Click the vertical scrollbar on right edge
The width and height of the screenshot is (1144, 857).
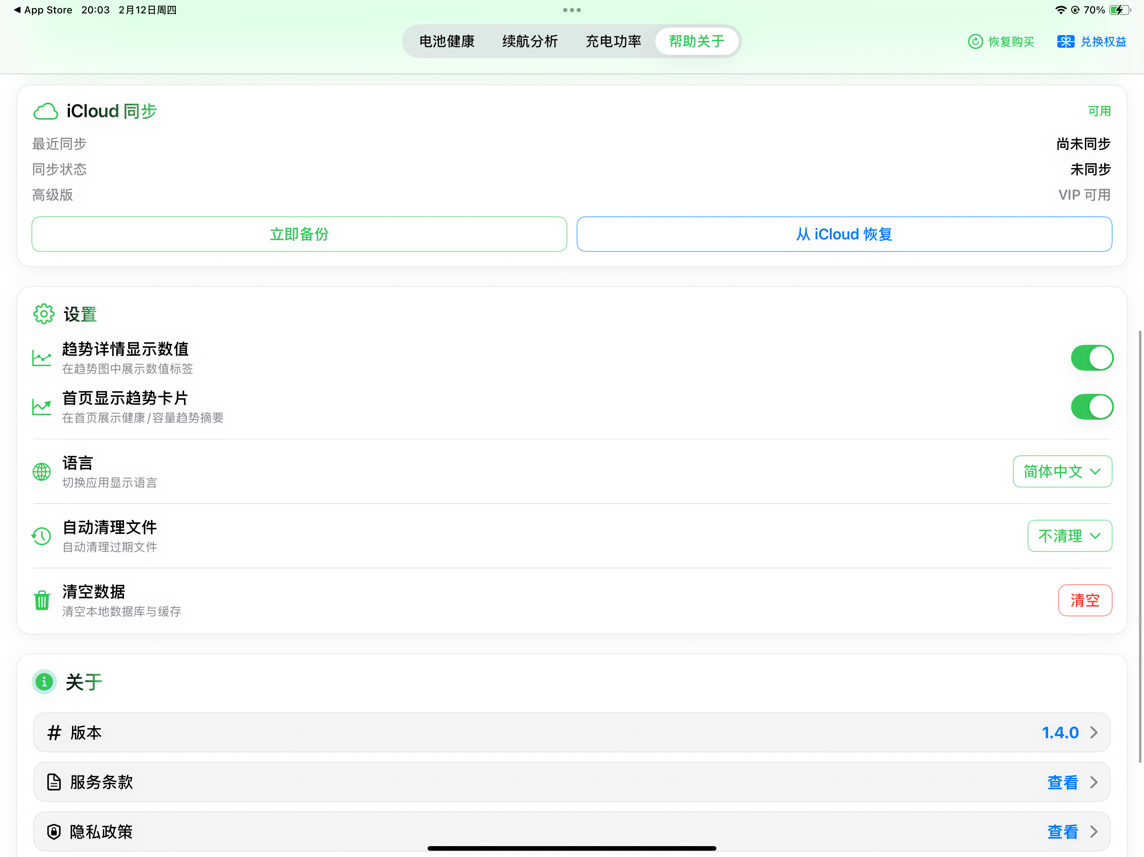(x=1139, y=547)
